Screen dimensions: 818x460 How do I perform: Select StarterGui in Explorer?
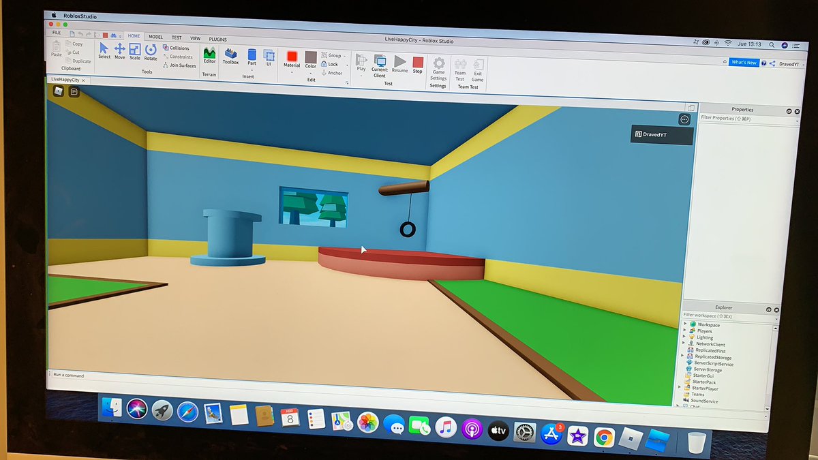(x=700, y=375)
